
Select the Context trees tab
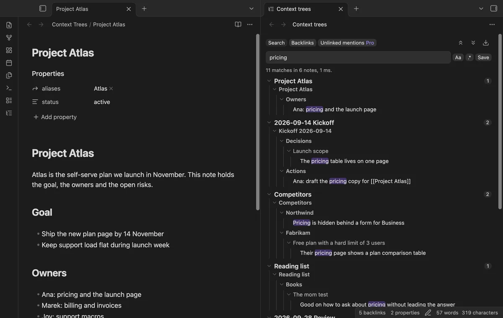tap(305, 9)
